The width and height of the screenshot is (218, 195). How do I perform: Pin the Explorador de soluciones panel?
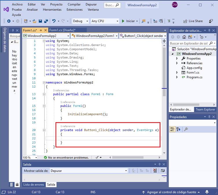(209, 30)
